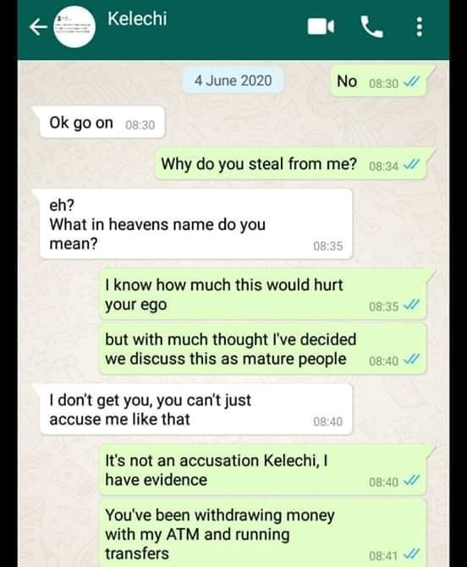Open the three-dot more options menu
Viewport: 467px width, 567px height.
point(419,27)
